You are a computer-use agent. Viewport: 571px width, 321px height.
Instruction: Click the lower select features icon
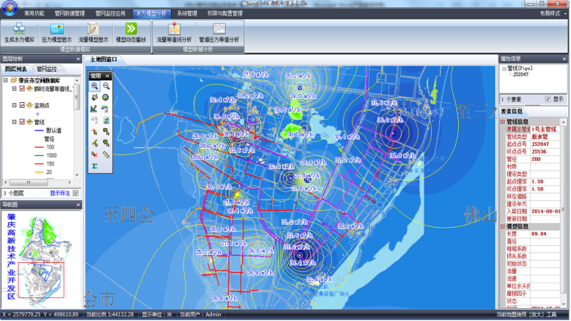pyautogui.click(x=106, y=143)
